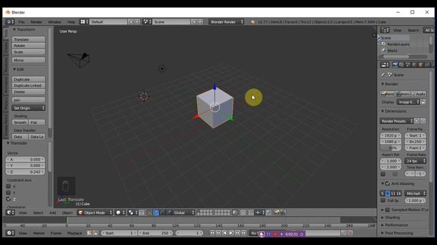Image resolution: width=437 pixels, height=245 pixels.
Task: Open the Help menu
Action: (x=71, y=22)
